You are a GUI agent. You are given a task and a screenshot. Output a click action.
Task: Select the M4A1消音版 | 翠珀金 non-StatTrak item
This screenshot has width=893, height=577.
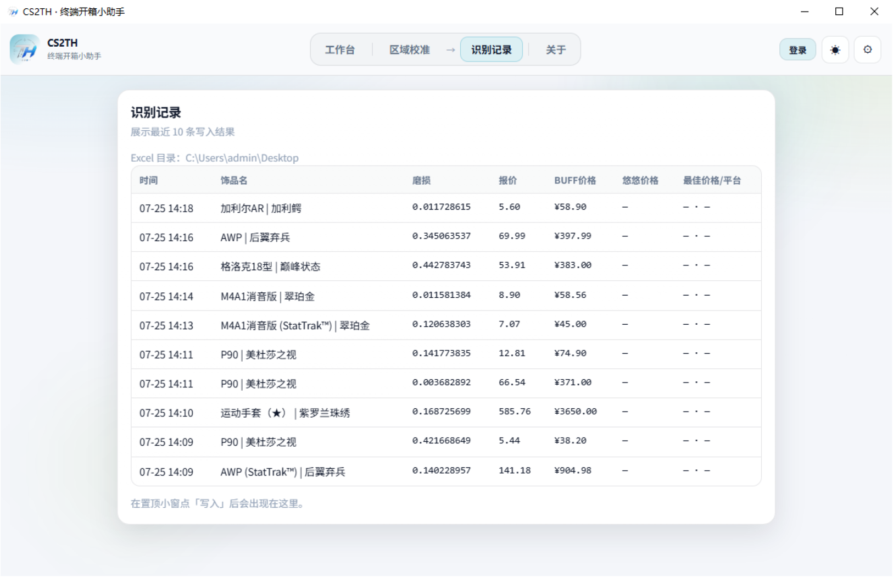[267, 296]
